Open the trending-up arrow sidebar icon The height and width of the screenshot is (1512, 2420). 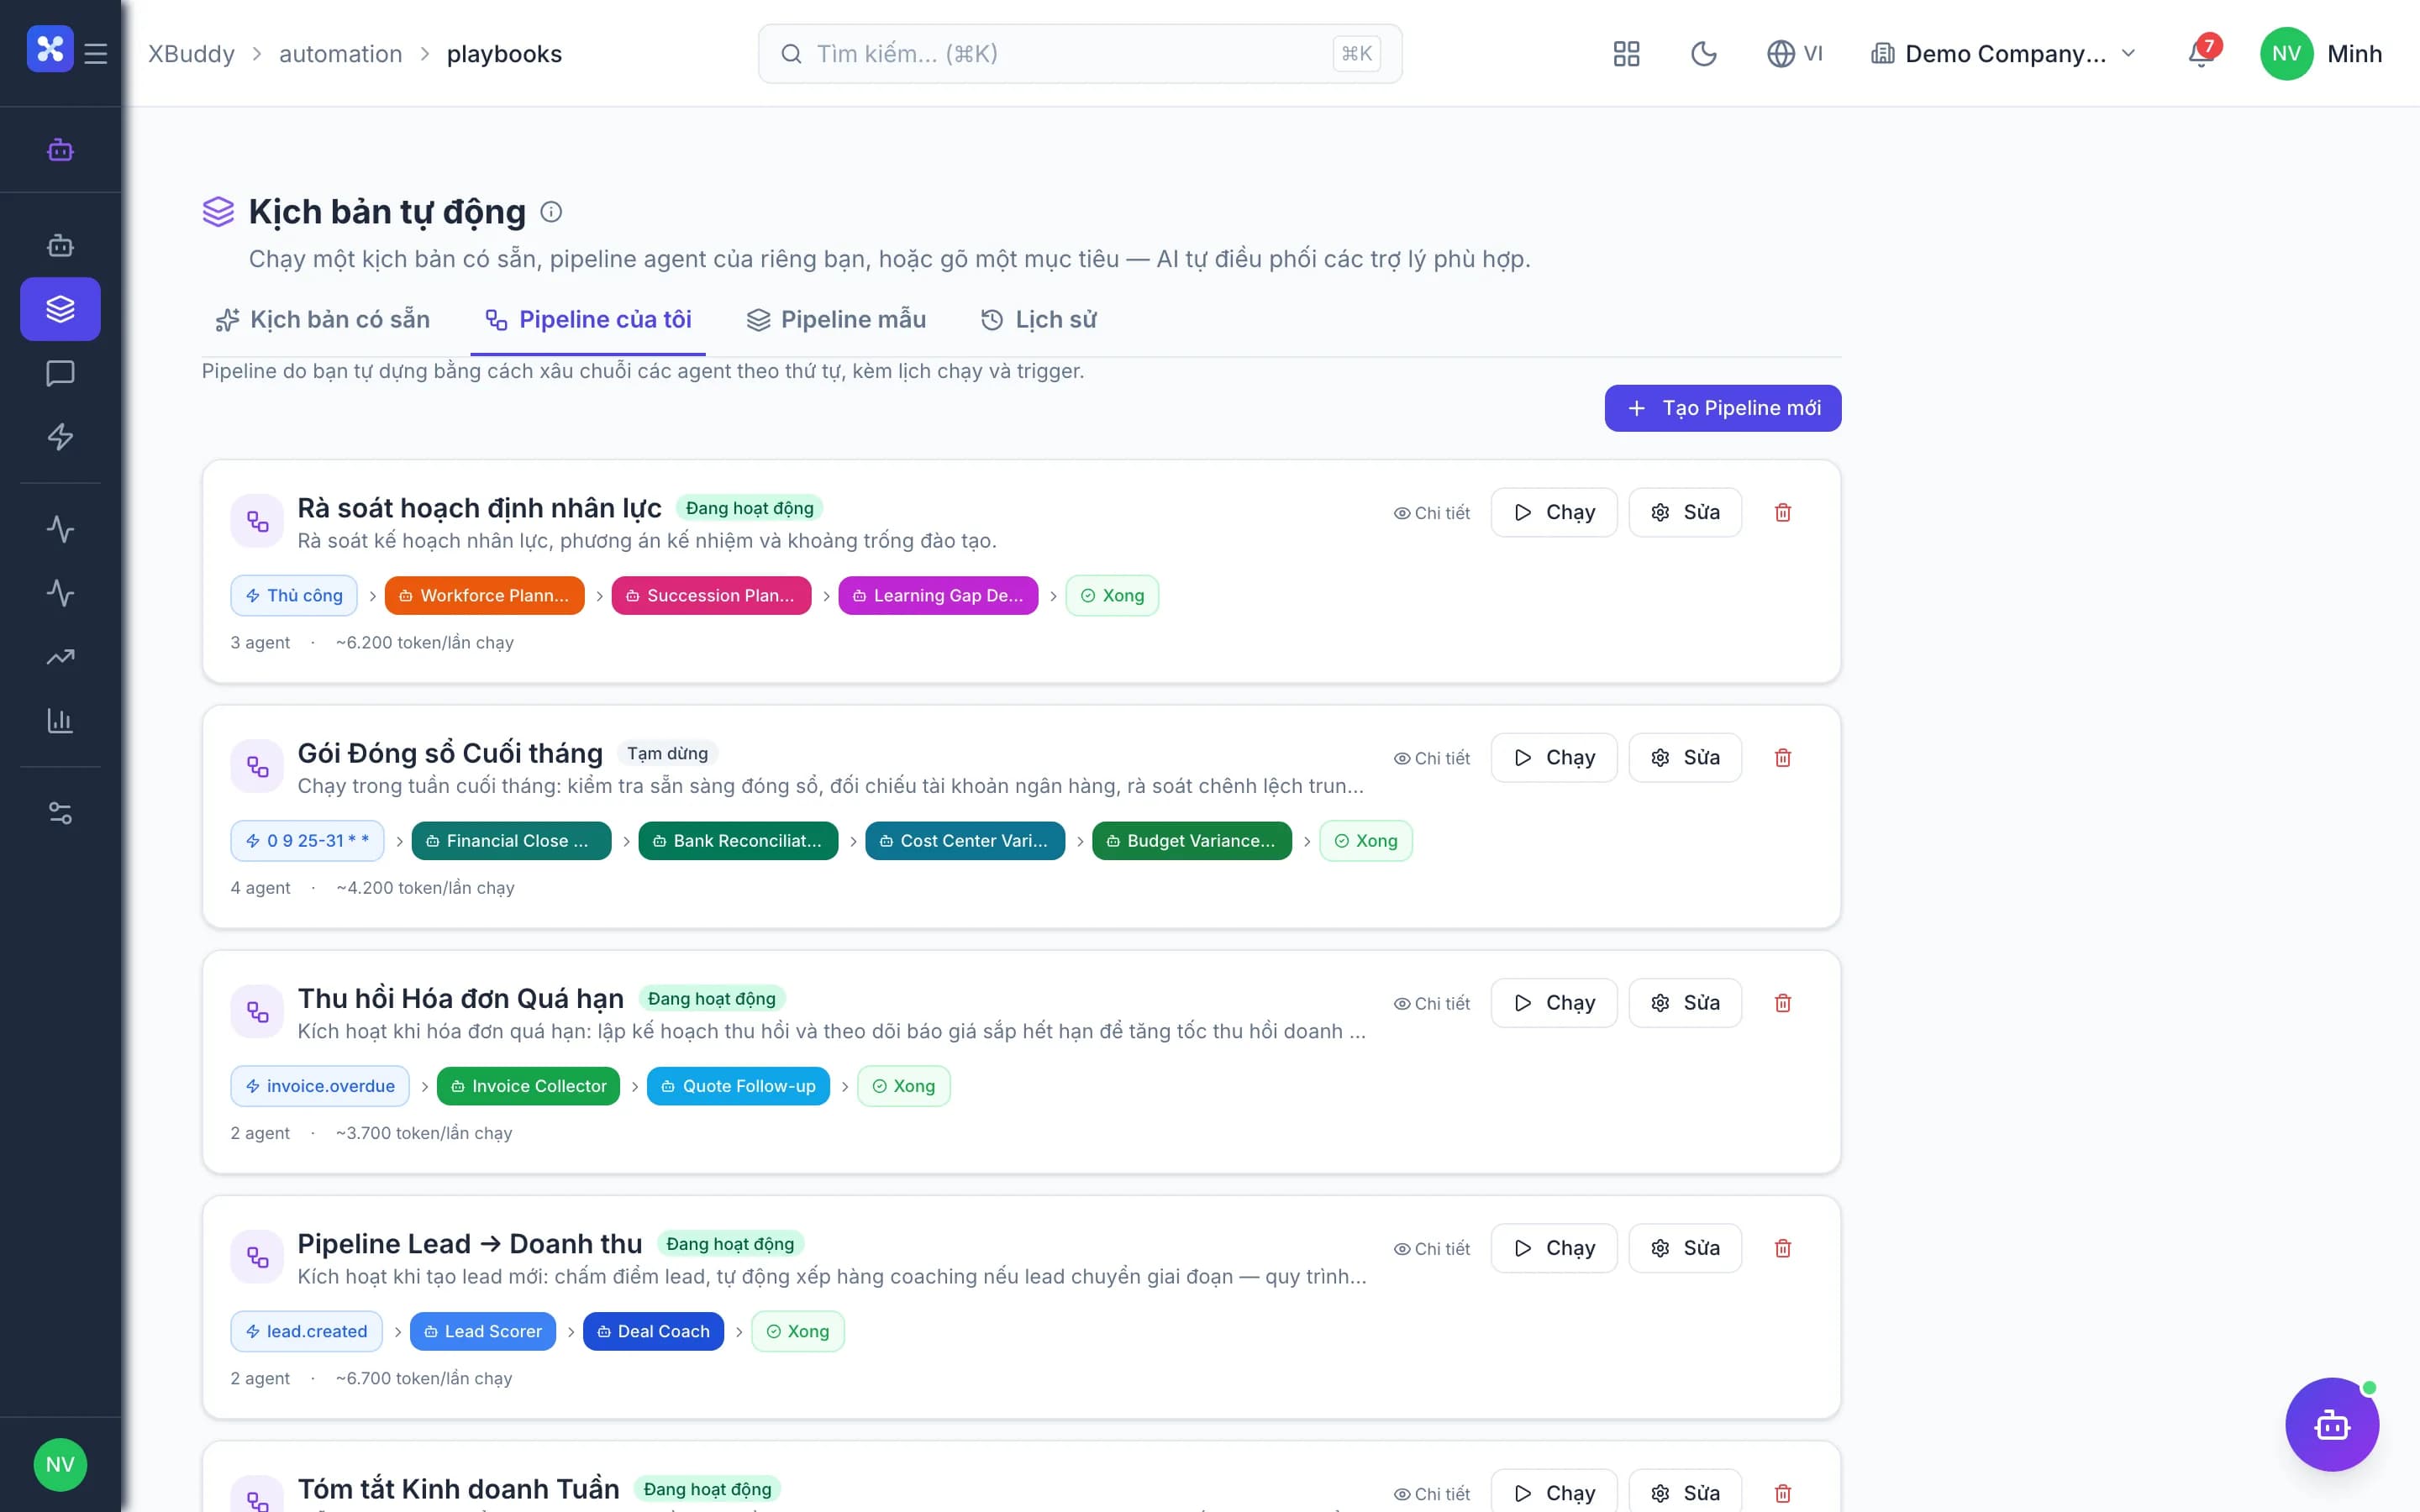click(61, 657)
